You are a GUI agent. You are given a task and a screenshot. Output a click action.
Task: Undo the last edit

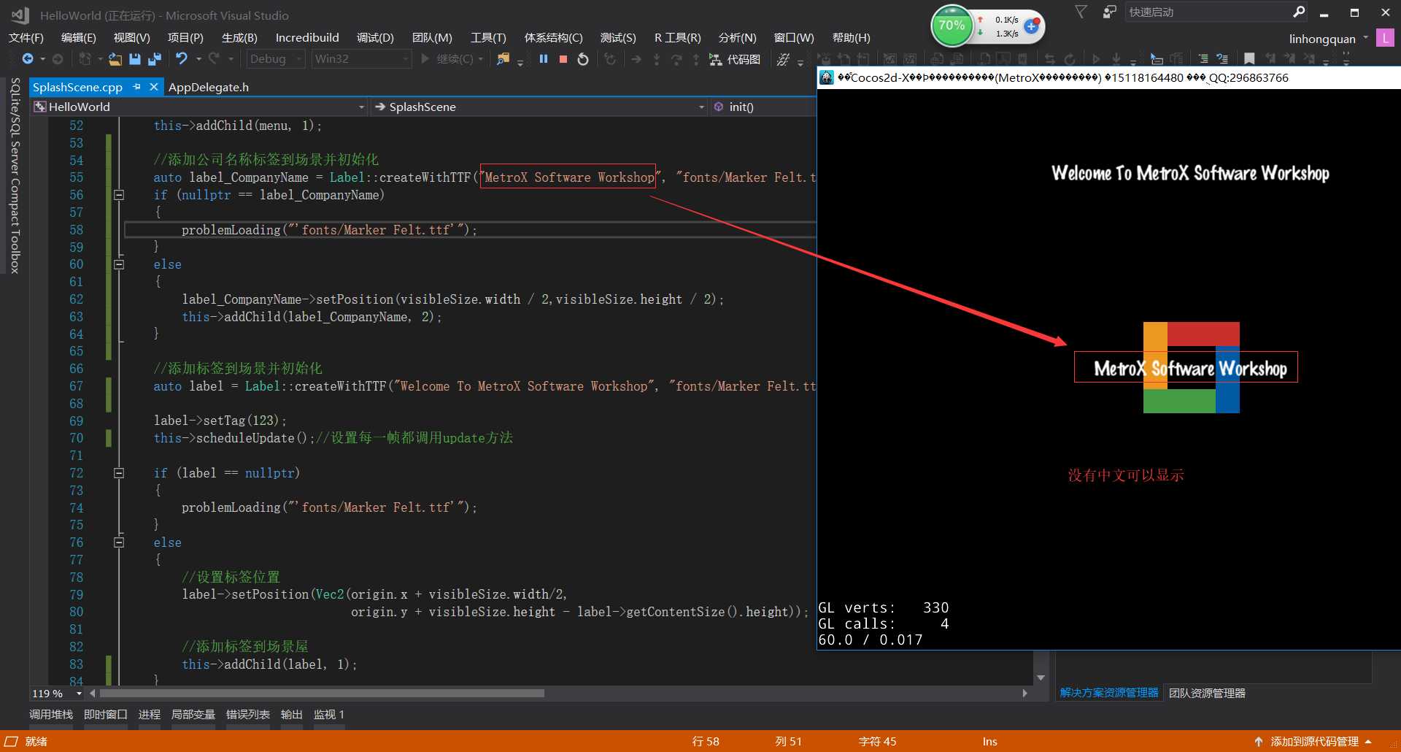coord(182,58)
